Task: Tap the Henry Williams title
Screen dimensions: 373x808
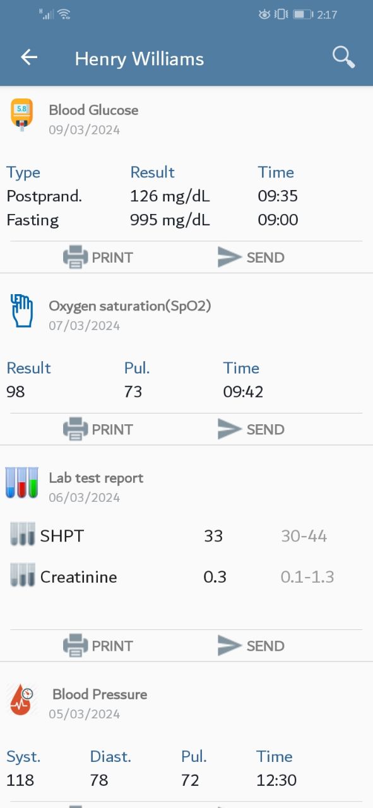Action: pos(139,59)
